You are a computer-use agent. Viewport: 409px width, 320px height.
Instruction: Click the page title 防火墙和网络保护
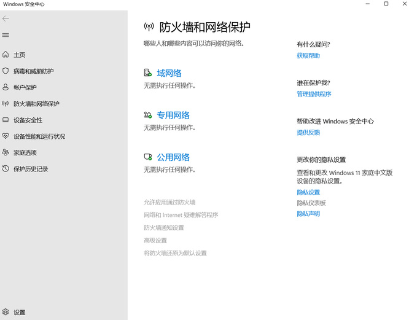tap(204, 27)
